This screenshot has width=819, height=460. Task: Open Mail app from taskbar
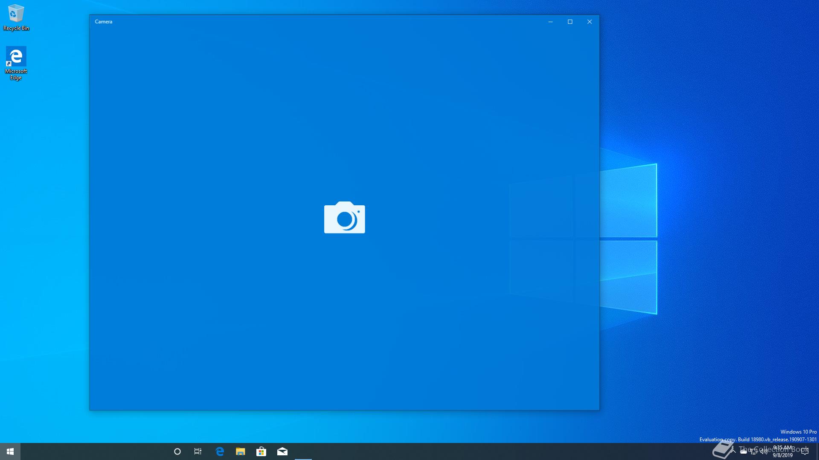[x=282, y=451]
